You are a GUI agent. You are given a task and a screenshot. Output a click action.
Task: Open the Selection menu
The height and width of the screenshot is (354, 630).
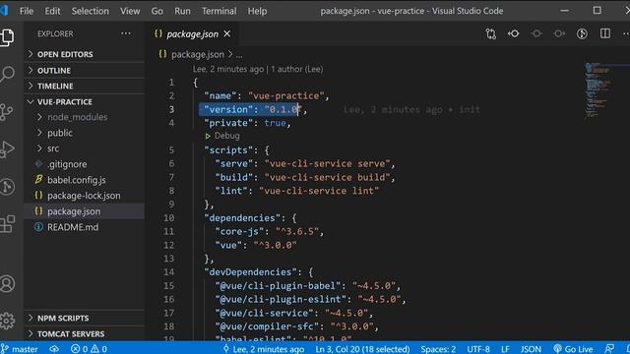(x=90, y=11)
